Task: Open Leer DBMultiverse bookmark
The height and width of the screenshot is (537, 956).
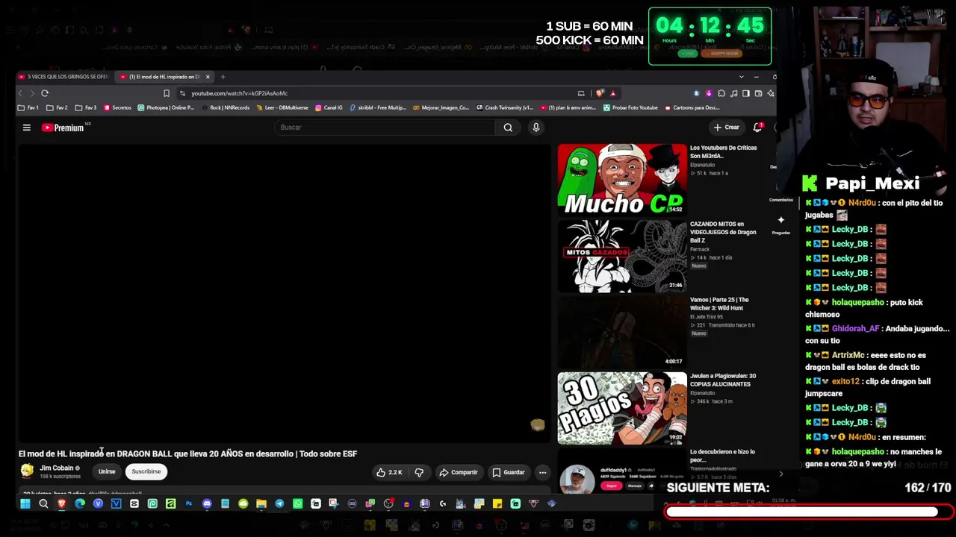Action: tap(282, 108)
